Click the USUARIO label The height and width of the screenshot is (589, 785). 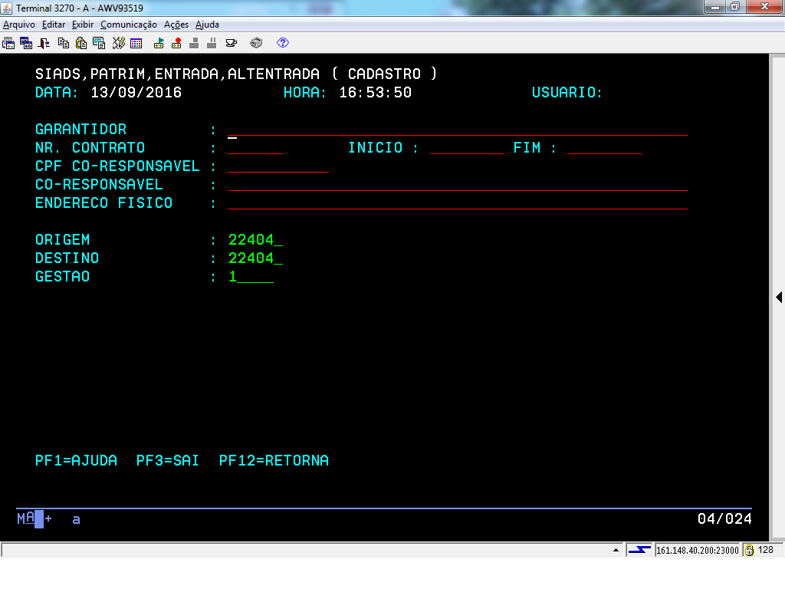pos(567,93)
